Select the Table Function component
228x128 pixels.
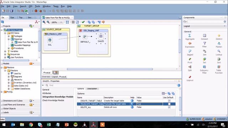[219, 70]
